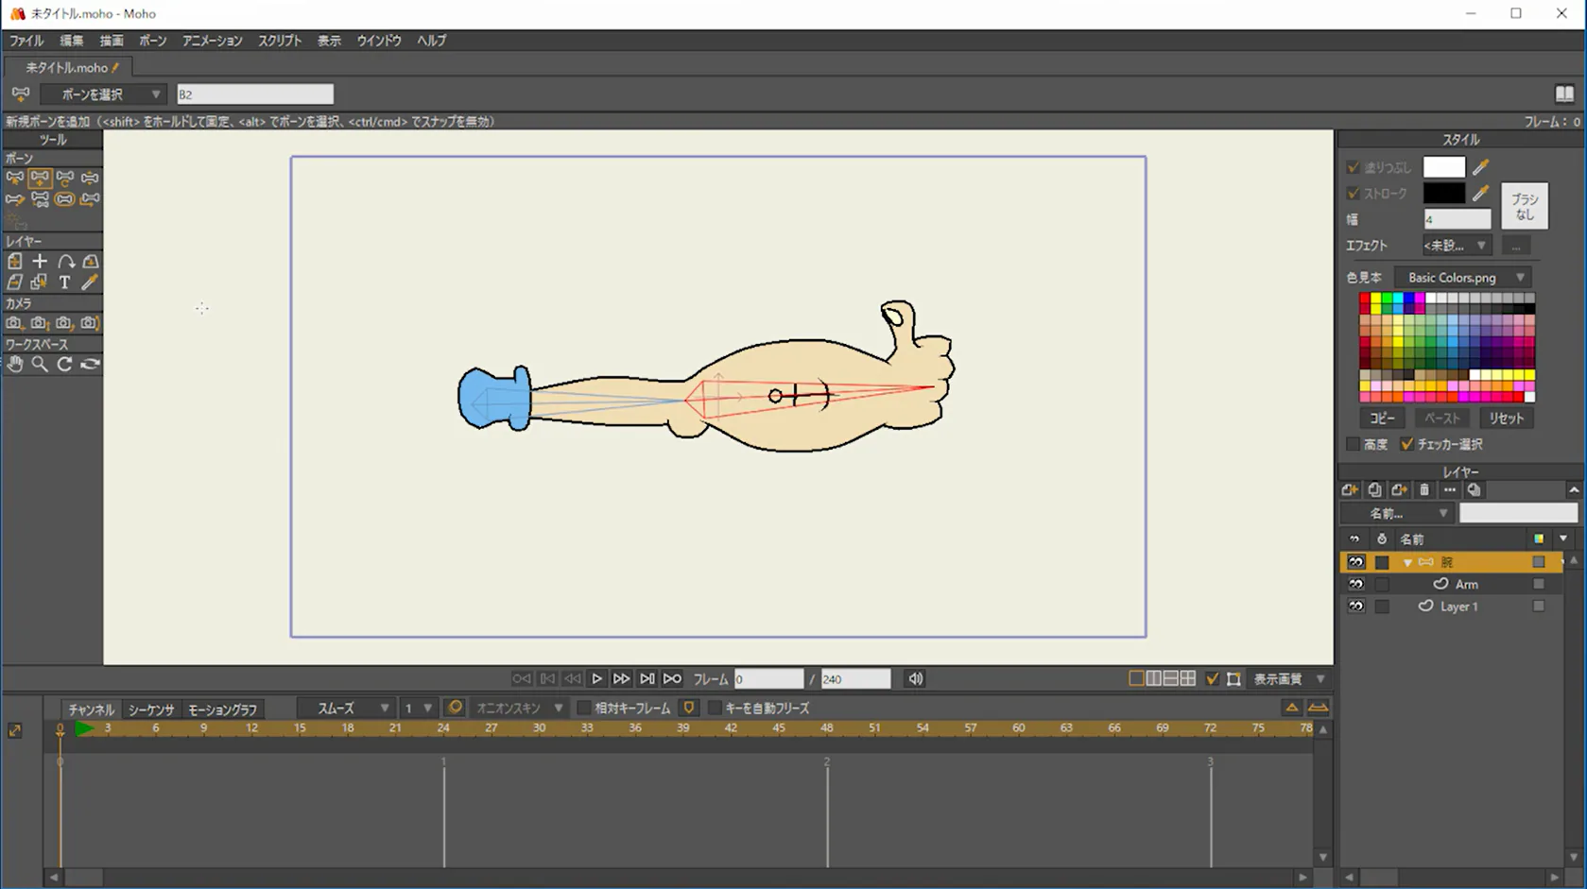
Task: Click the delete layer trash icon
Action: [1424, 490]
